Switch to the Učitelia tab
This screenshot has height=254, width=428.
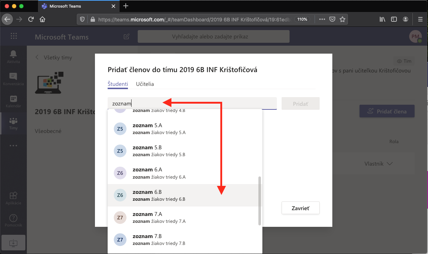pos(145,84)
